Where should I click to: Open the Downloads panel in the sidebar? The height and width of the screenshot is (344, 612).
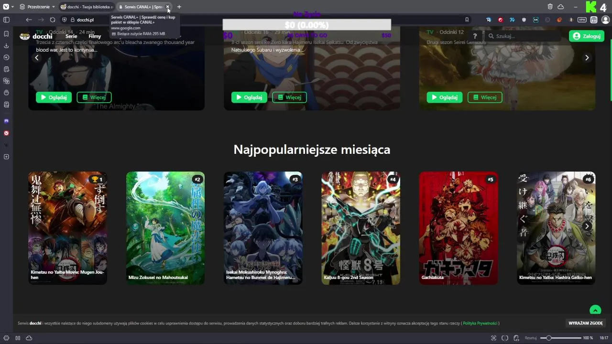coord(6,46)
